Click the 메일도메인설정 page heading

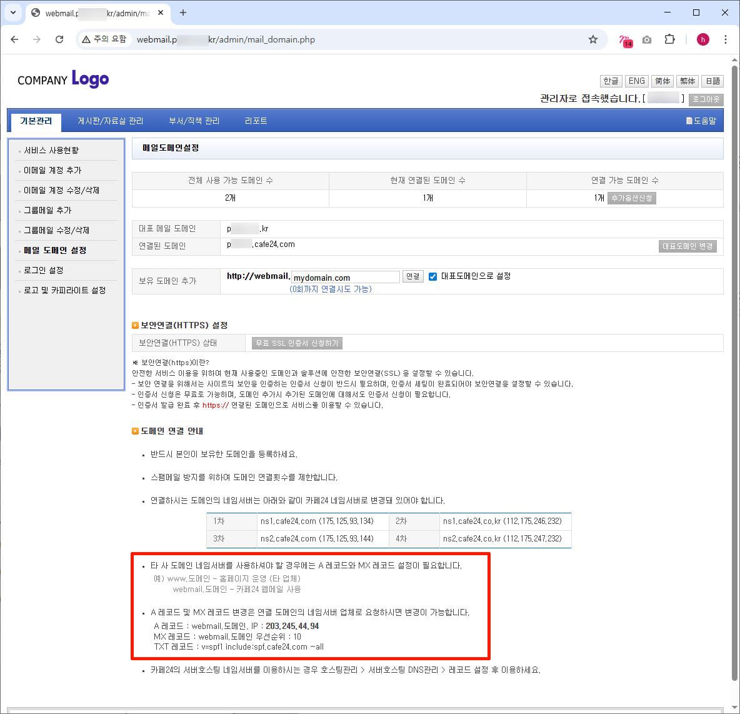click(x=171, y=148)
